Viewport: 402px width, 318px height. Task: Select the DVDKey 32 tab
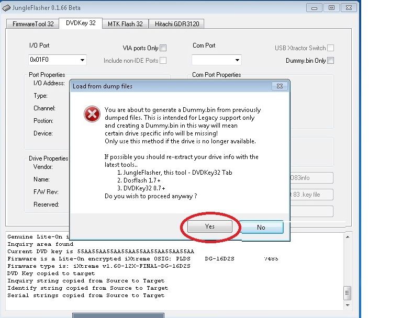tap(81, 23)
